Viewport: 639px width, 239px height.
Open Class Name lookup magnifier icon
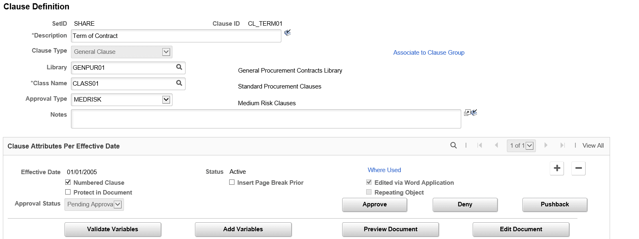point(179,83)
